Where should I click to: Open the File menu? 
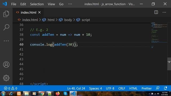click(x=14, y=4)
